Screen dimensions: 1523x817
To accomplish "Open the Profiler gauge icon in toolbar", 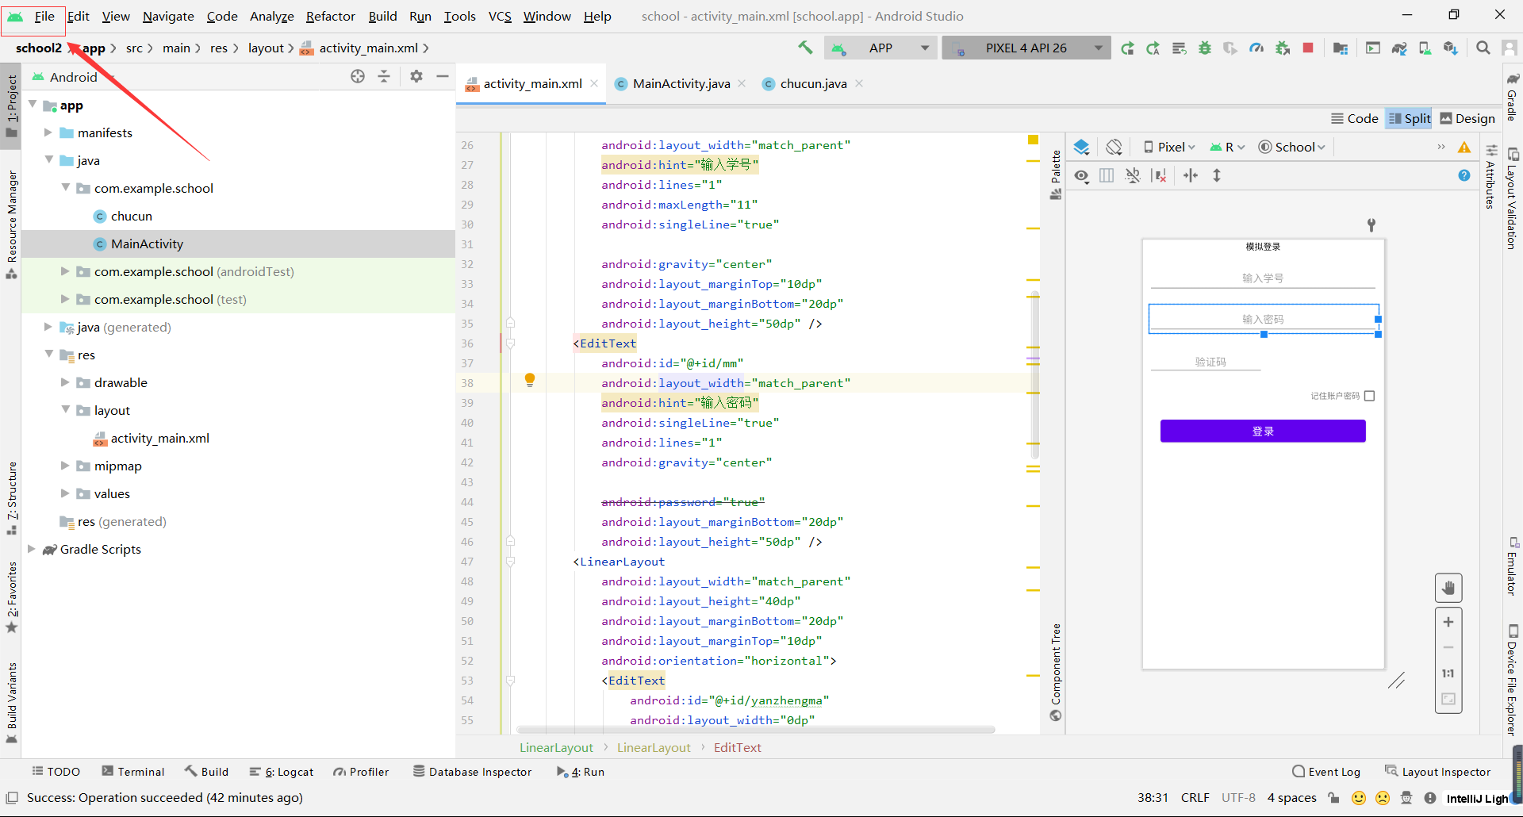I will 1256,48.
